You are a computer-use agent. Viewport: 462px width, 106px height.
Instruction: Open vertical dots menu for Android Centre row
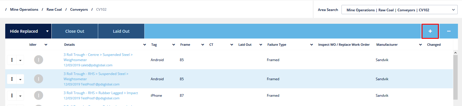(12, 60)
